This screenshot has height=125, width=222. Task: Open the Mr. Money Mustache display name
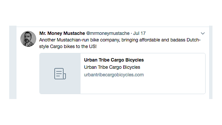pyautogui.click(x=62, y=33)
